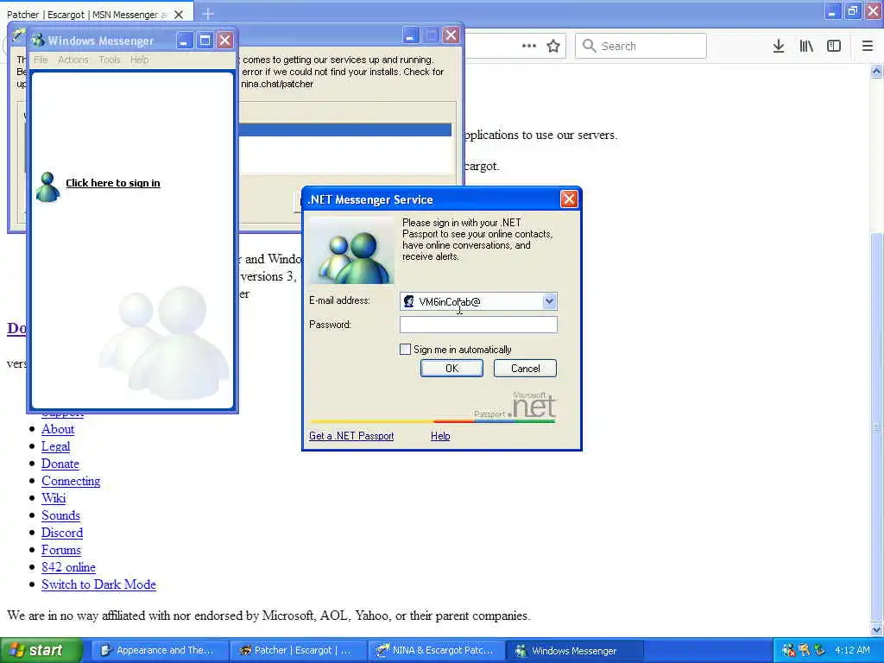Screen dimensions: 884x663
Task: Close the .NET Messenger Service dialog
Action: 569,199
